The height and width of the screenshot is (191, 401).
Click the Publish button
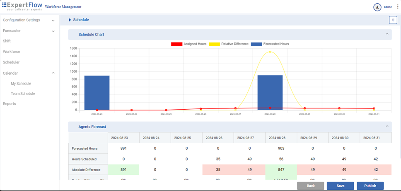click(370, 186)
